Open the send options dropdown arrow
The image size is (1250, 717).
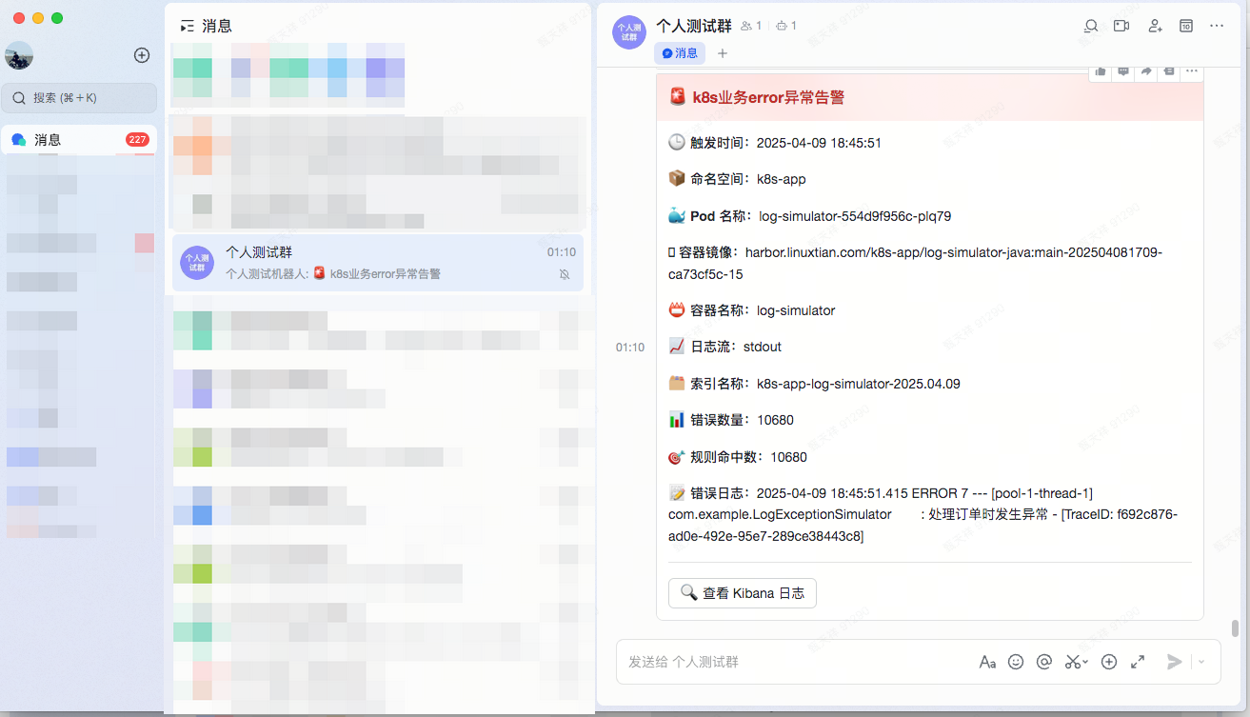point(1201,662)
